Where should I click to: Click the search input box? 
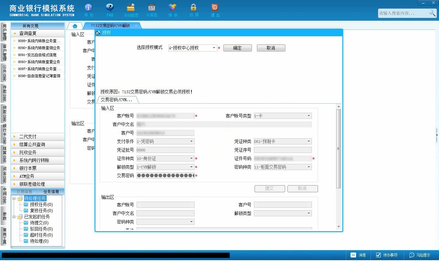point(402,13)
